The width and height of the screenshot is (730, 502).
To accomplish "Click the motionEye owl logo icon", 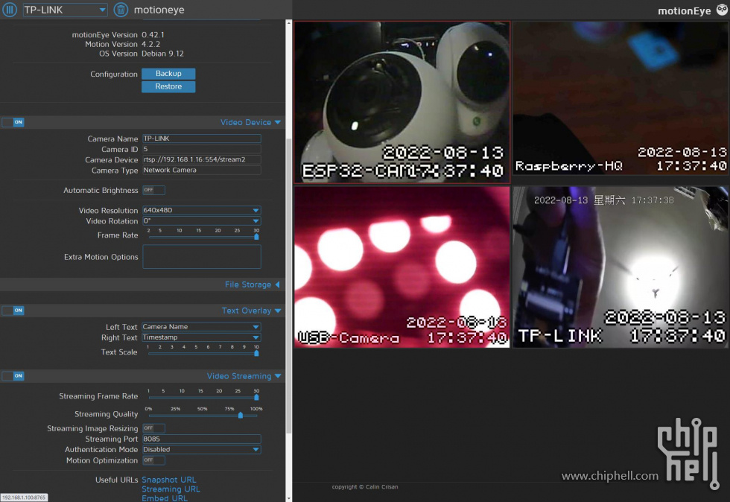I will point(722,10).
